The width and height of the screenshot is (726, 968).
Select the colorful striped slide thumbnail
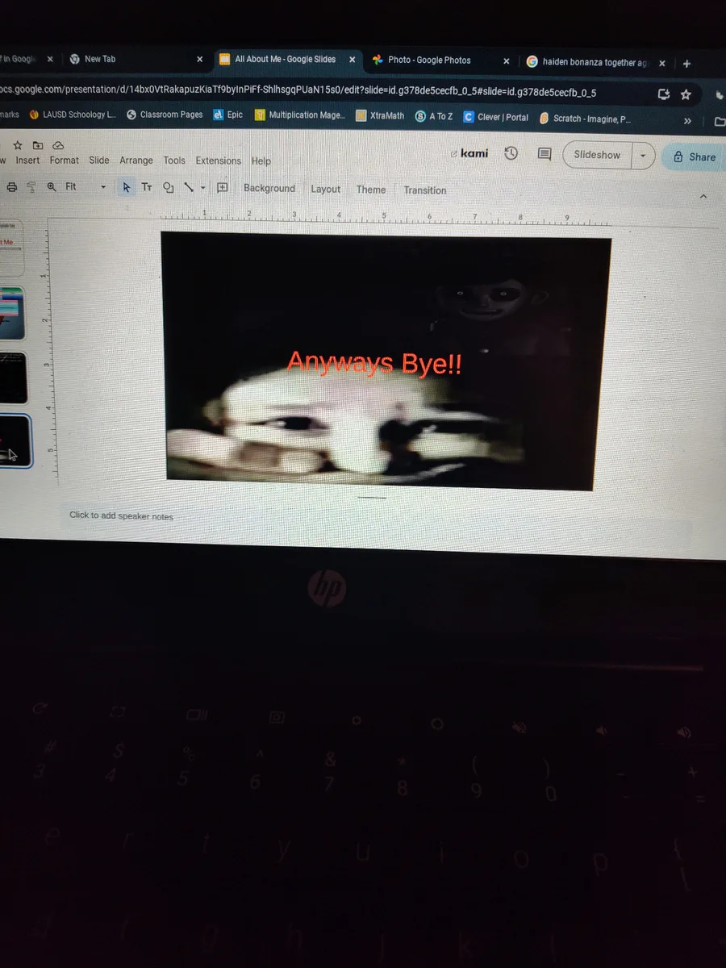(12, 313)
